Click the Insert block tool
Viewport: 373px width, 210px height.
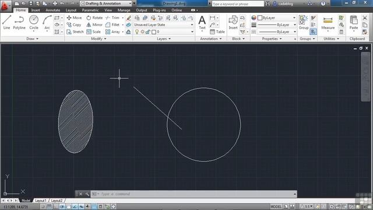point(233,22)
